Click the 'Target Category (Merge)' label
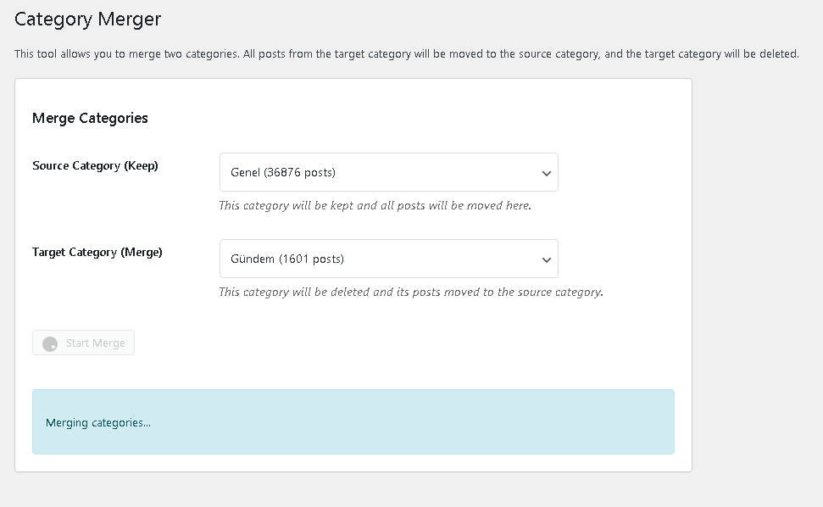 point(97,252)
